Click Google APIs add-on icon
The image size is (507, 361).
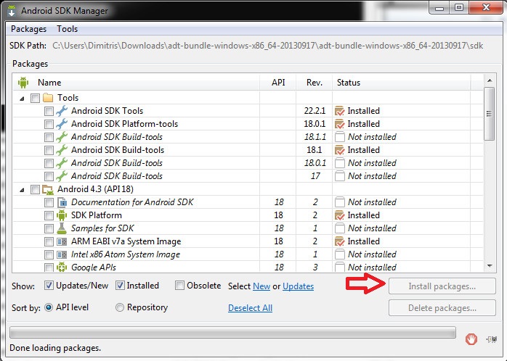[62, 267]
